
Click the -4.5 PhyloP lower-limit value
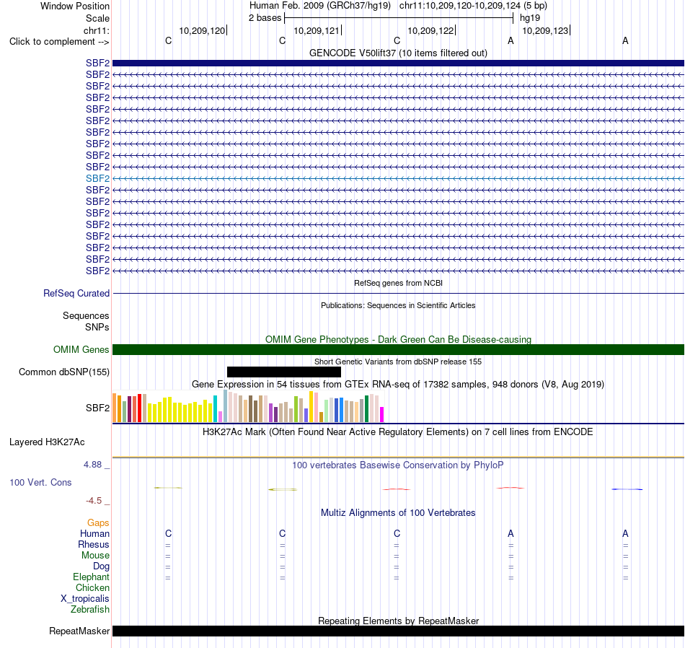click(94, 501)
